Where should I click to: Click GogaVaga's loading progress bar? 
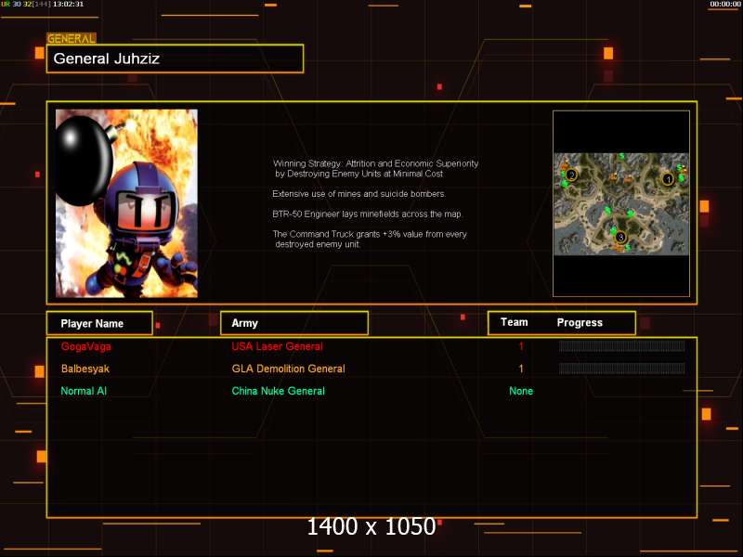(621, 345)
